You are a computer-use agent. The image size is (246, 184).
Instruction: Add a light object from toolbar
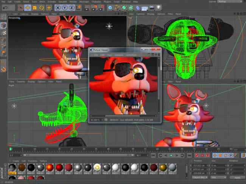[x=159, y=8]
